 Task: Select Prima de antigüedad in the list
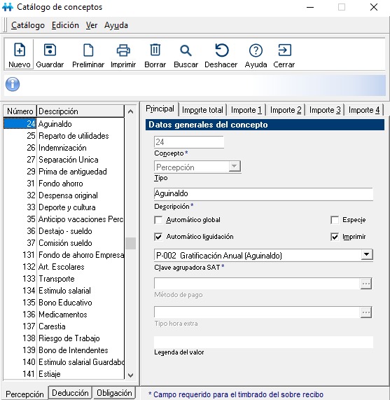64,172
